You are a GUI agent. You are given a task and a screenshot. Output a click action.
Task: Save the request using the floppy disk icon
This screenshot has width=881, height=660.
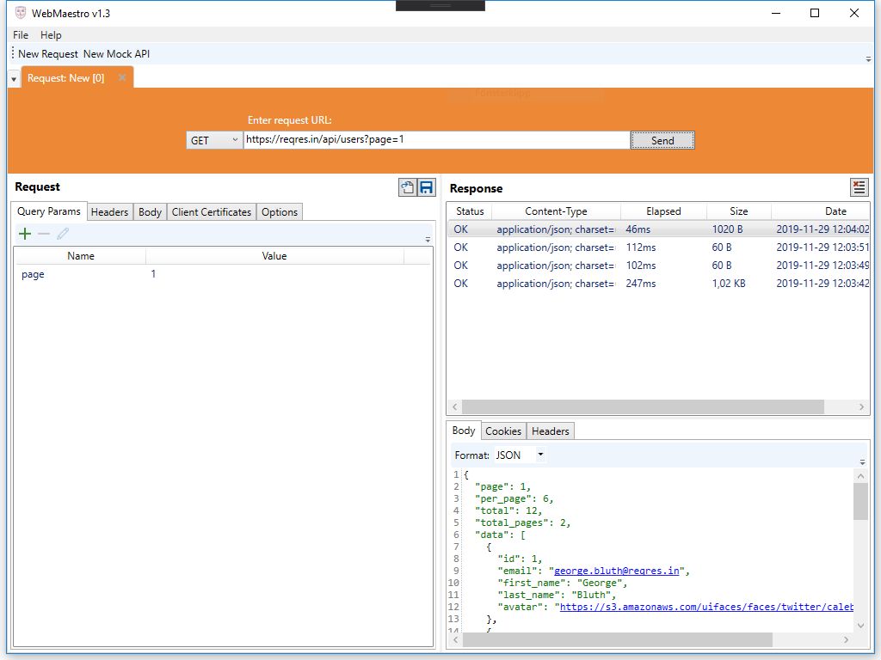click(426, 187)
